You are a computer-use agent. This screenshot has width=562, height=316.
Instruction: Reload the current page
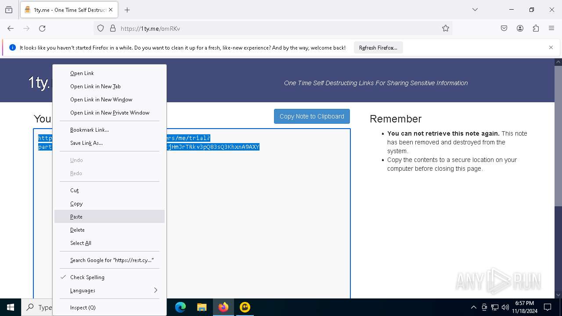pos(42,29)
